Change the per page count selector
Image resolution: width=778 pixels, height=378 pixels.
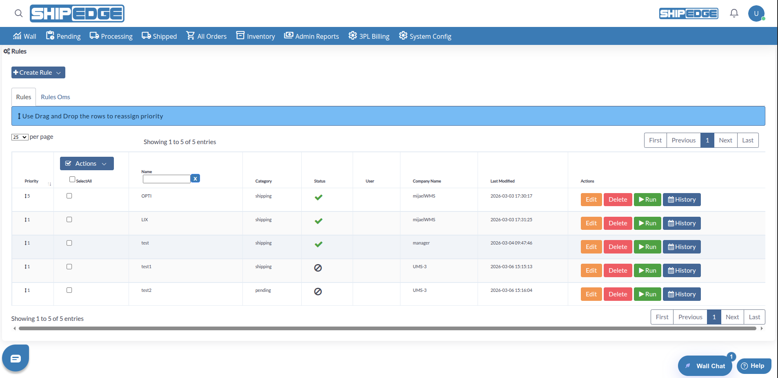[x=20, y=137]
